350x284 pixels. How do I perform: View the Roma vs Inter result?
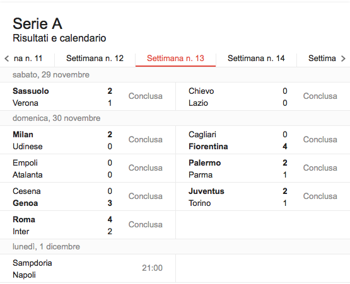coord(88,225)
